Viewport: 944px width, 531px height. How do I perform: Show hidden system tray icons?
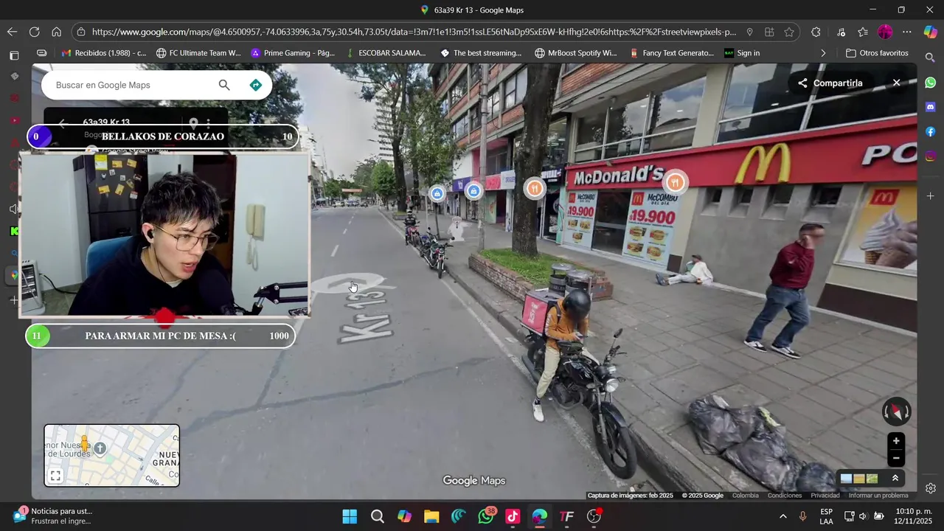(782, 516)
